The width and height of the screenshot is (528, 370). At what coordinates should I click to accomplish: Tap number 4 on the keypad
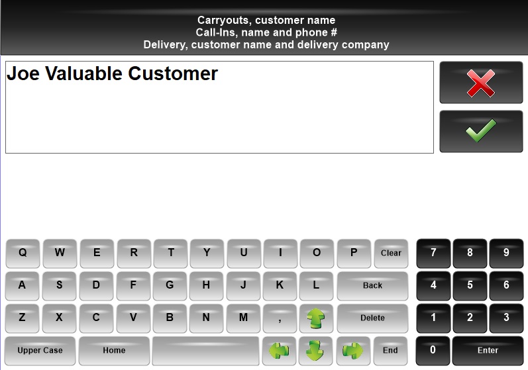point(433,285)
